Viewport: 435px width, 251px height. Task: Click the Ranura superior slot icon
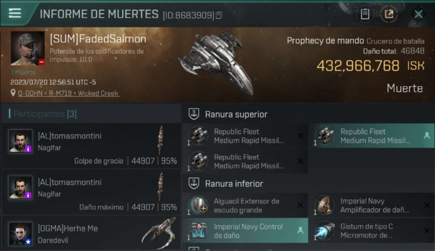point(194,114)
